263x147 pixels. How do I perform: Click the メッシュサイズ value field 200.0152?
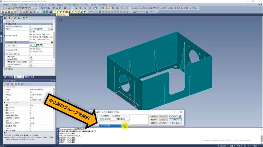click(x=40, y=42)
